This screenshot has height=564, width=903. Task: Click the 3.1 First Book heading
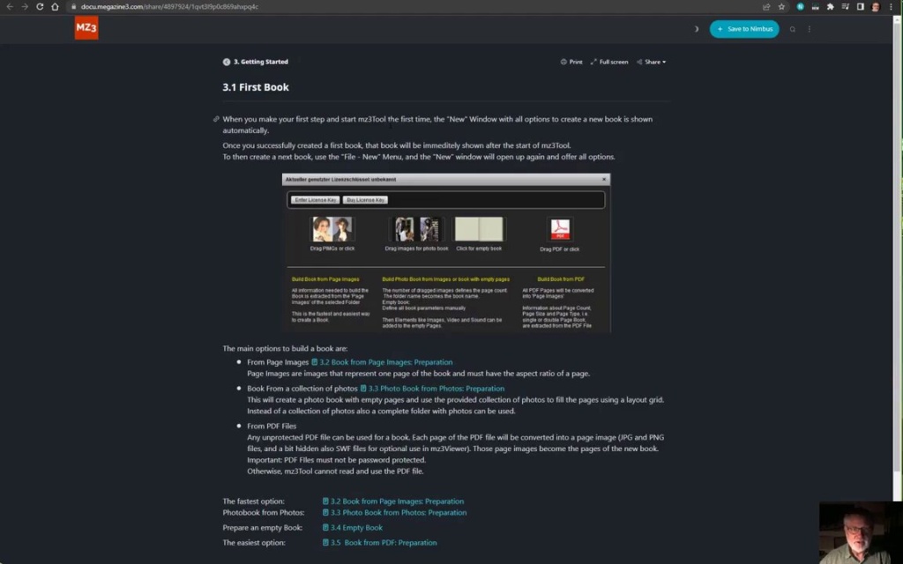256,87
